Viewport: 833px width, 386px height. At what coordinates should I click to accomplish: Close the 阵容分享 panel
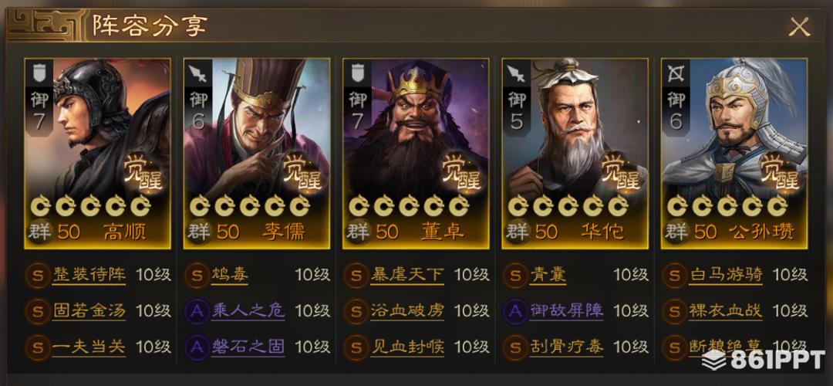(x=799, y=26)
